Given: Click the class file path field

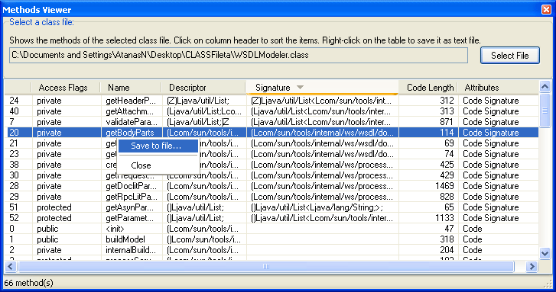Looking at the screenshot, I should pyautogui.click(x=239, y=55).
